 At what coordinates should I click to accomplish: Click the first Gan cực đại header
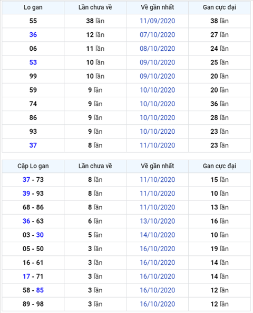point(219,7)
